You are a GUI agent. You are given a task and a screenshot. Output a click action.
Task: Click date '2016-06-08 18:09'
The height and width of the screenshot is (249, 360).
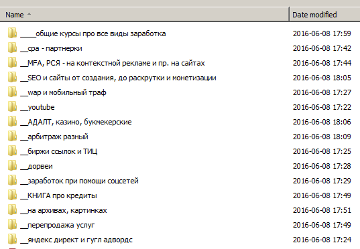pyautogui.click(x=322, y=137)
